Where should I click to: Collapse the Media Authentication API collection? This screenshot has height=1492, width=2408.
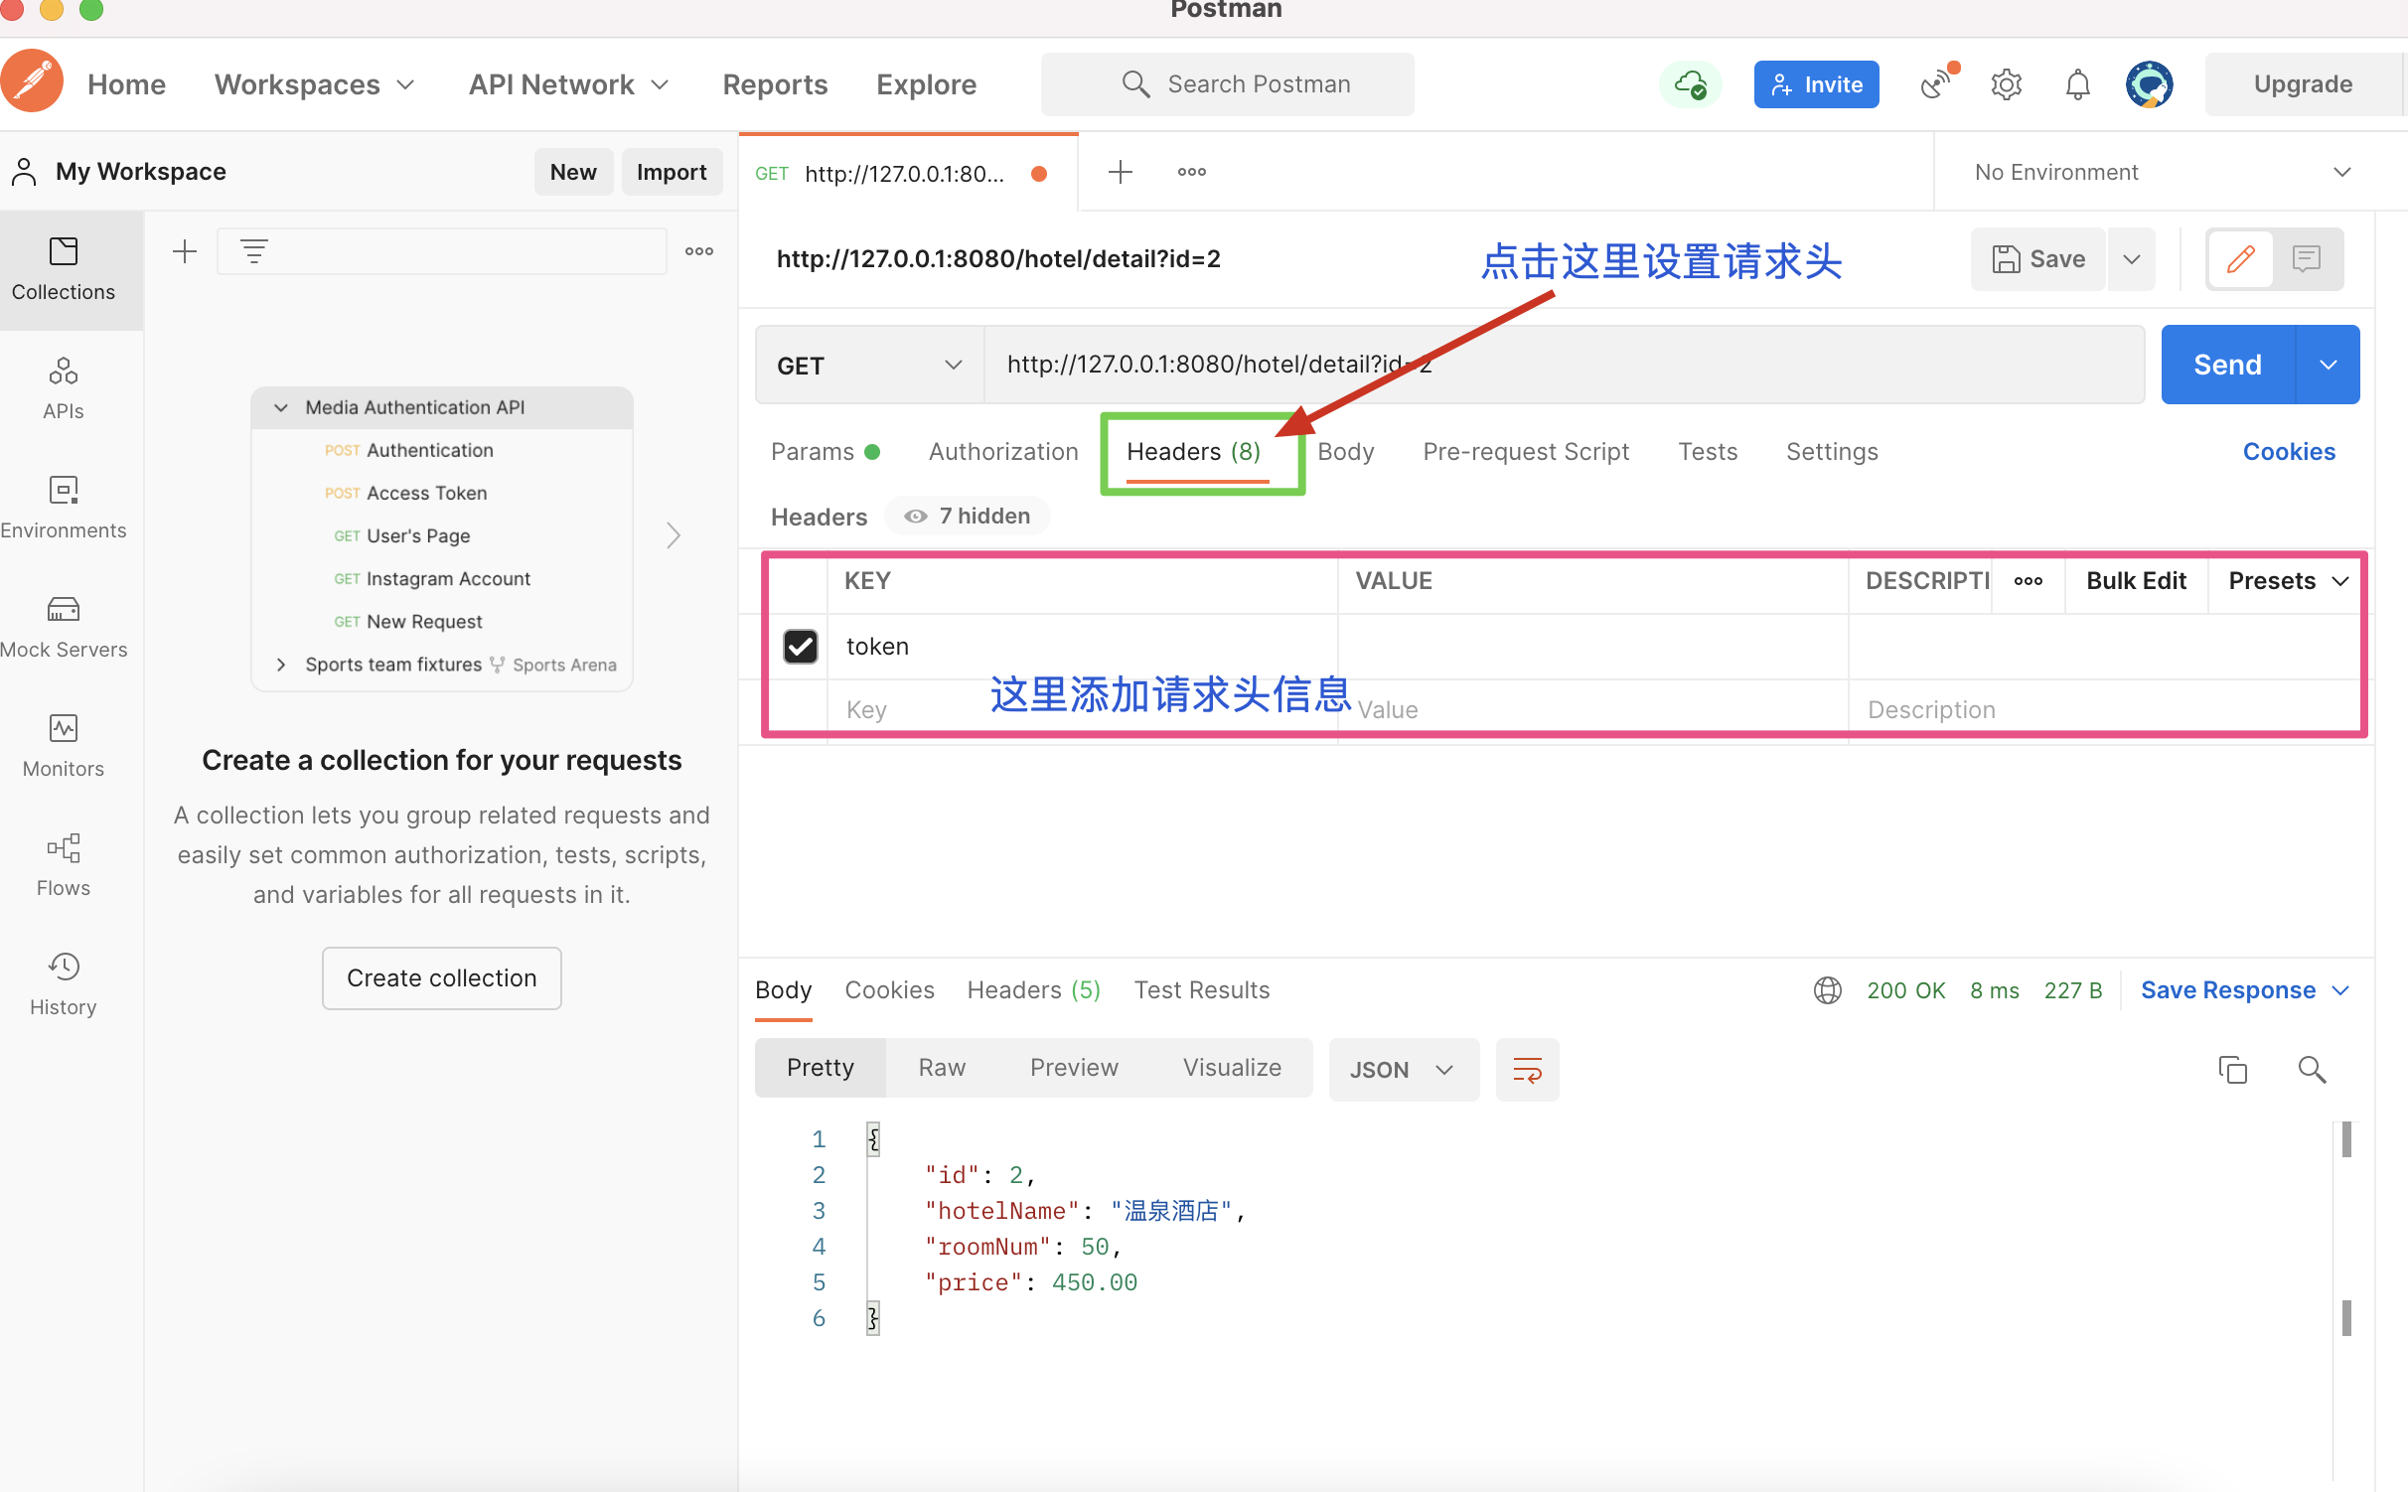(x=281, y=407)
